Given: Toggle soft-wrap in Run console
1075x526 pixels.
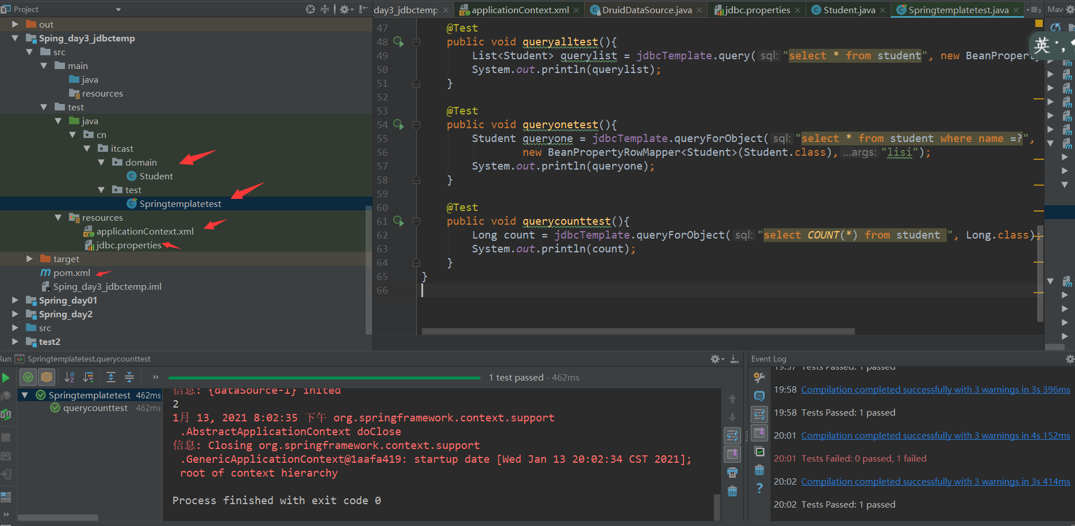Looking at the screenshot, I should [x=732, y=436].
